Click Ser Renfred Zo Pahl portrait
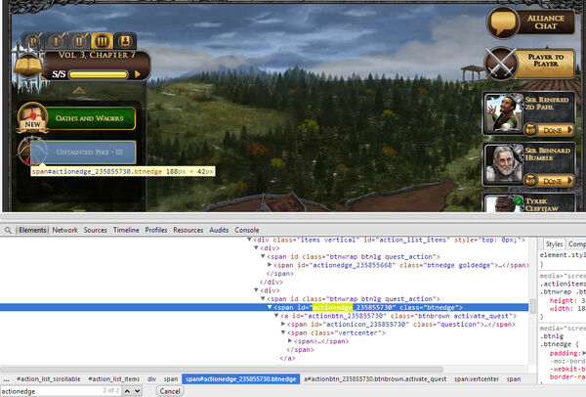The image size is (586, 397). [x=503, y=113]
